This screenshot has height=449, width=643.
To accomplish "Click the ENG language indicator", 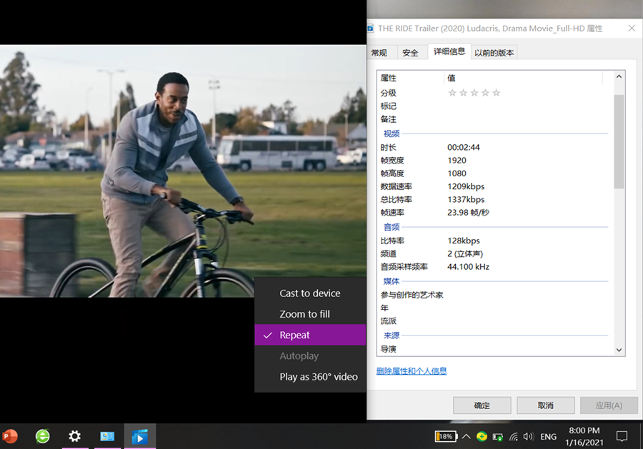I will pyautogui.click(x=547, y=436).
